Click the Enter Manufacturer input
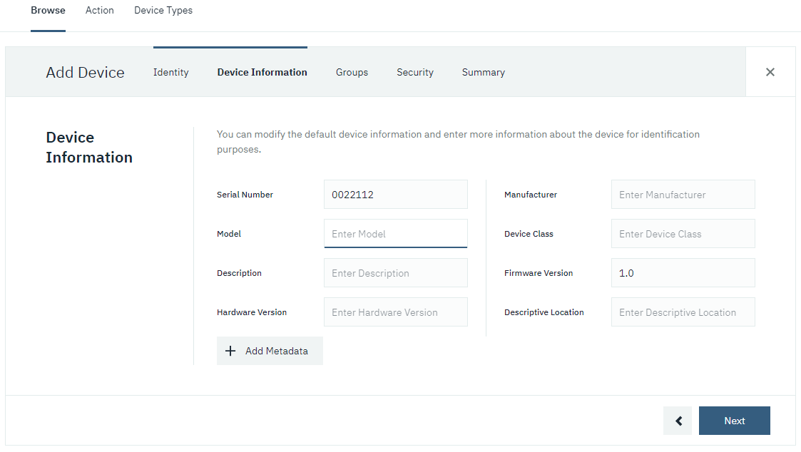Screen dimensions: 801x452 pyautogui.click(x=683, y=194)
